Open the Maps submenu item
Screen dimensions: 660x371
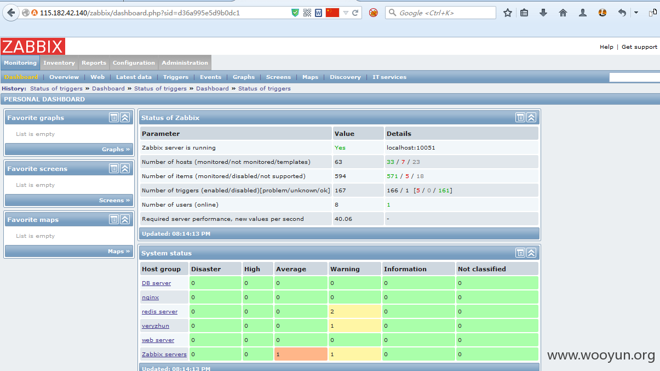[x=310, y=77]
